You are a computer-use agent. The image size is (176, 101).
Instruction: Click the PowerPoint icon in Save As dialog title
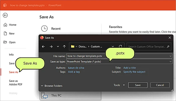(x=42, y=38)
